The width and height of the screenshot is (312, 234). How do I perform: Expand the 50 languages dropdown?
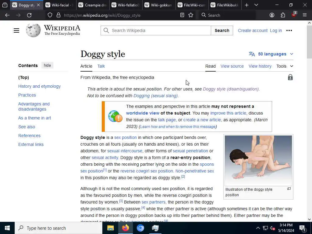point(271,54)
